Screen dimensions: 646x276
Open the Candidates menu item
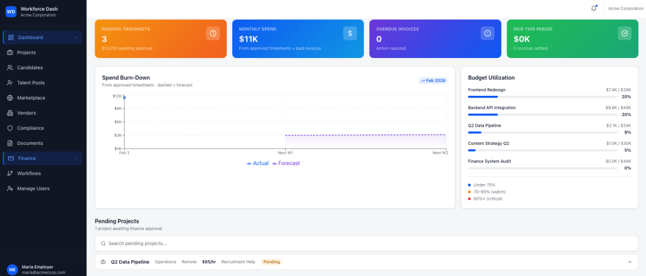coord(30,67)
